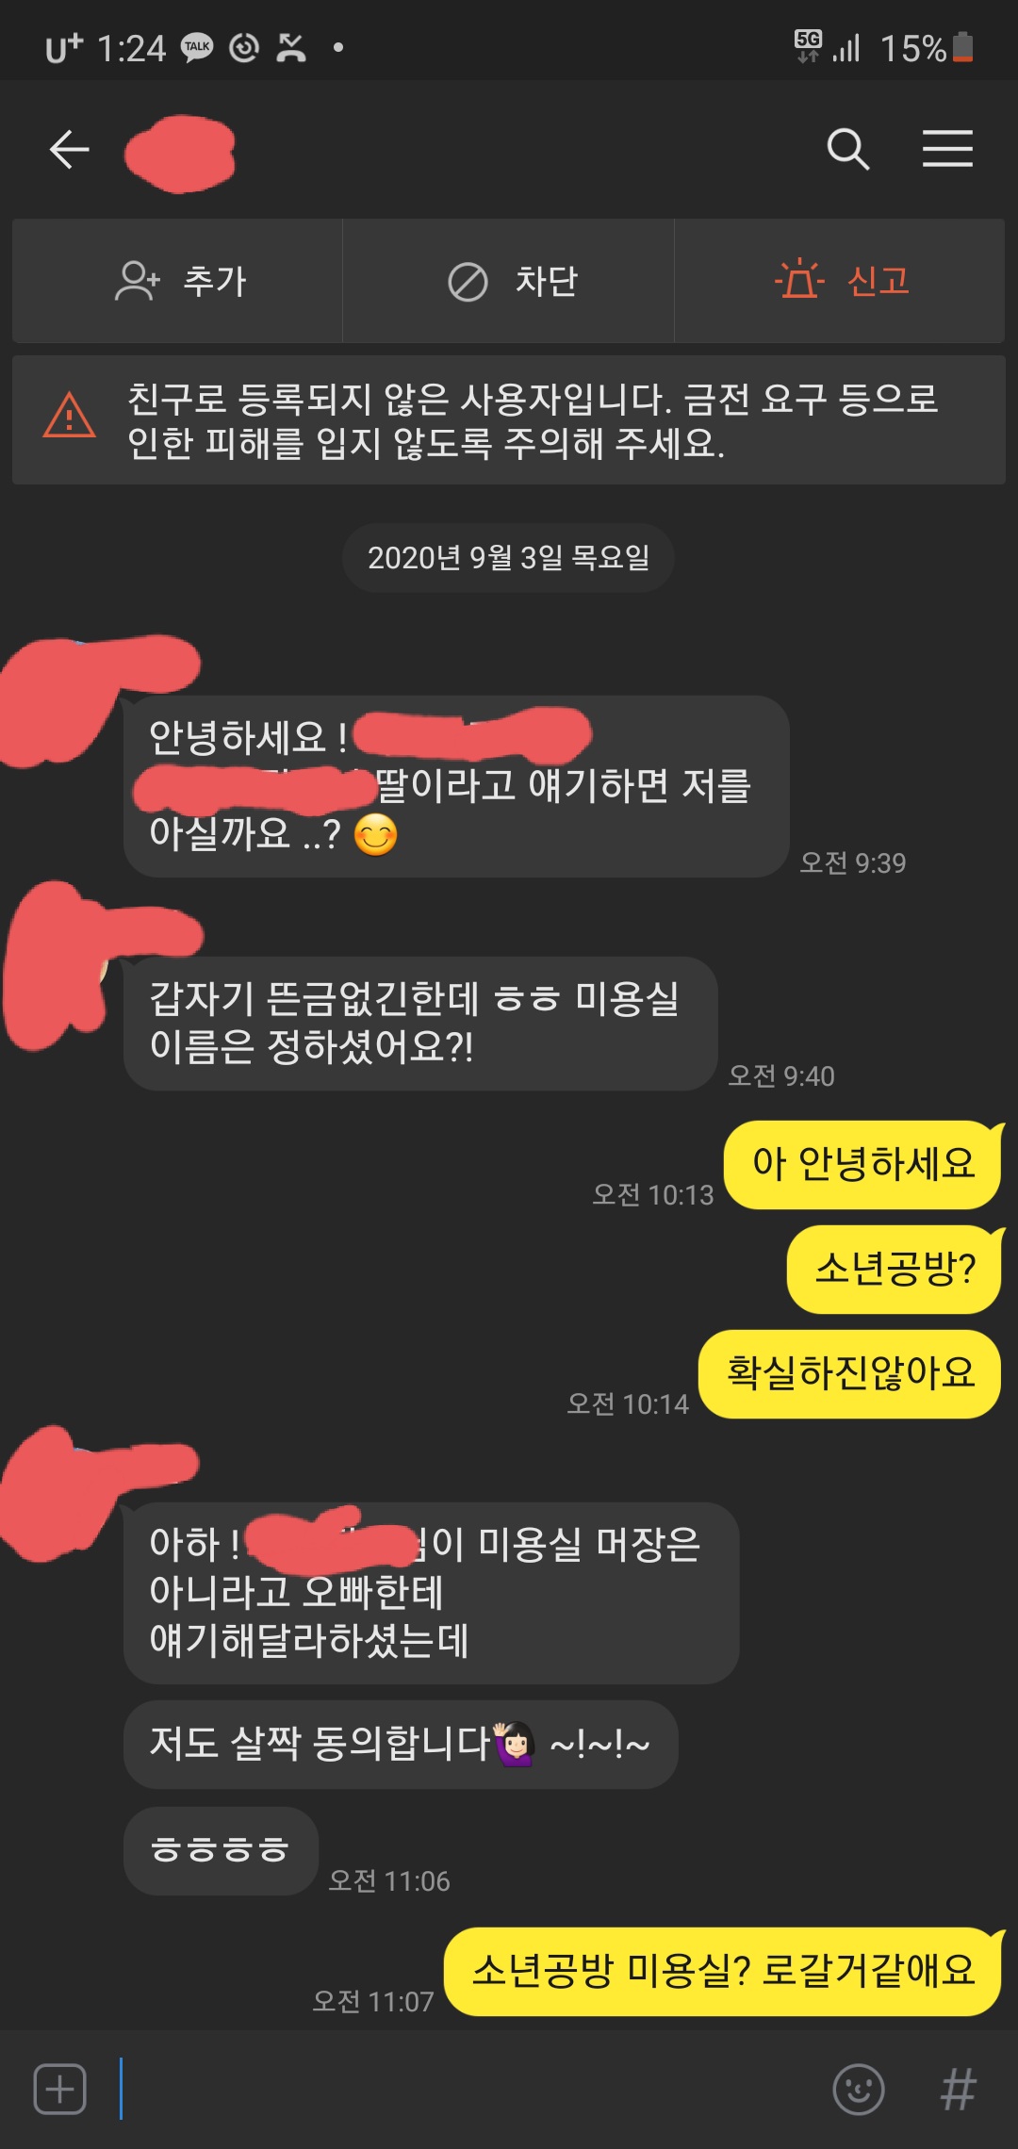
Task: Tap the ㅎㅎㅎㅎ message bubble
Action: point(221,1850)
